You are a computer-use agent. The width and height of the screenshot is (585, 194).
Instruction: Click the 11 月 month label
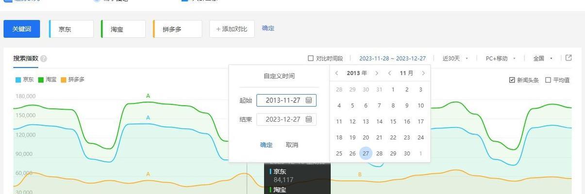point(406,73)
